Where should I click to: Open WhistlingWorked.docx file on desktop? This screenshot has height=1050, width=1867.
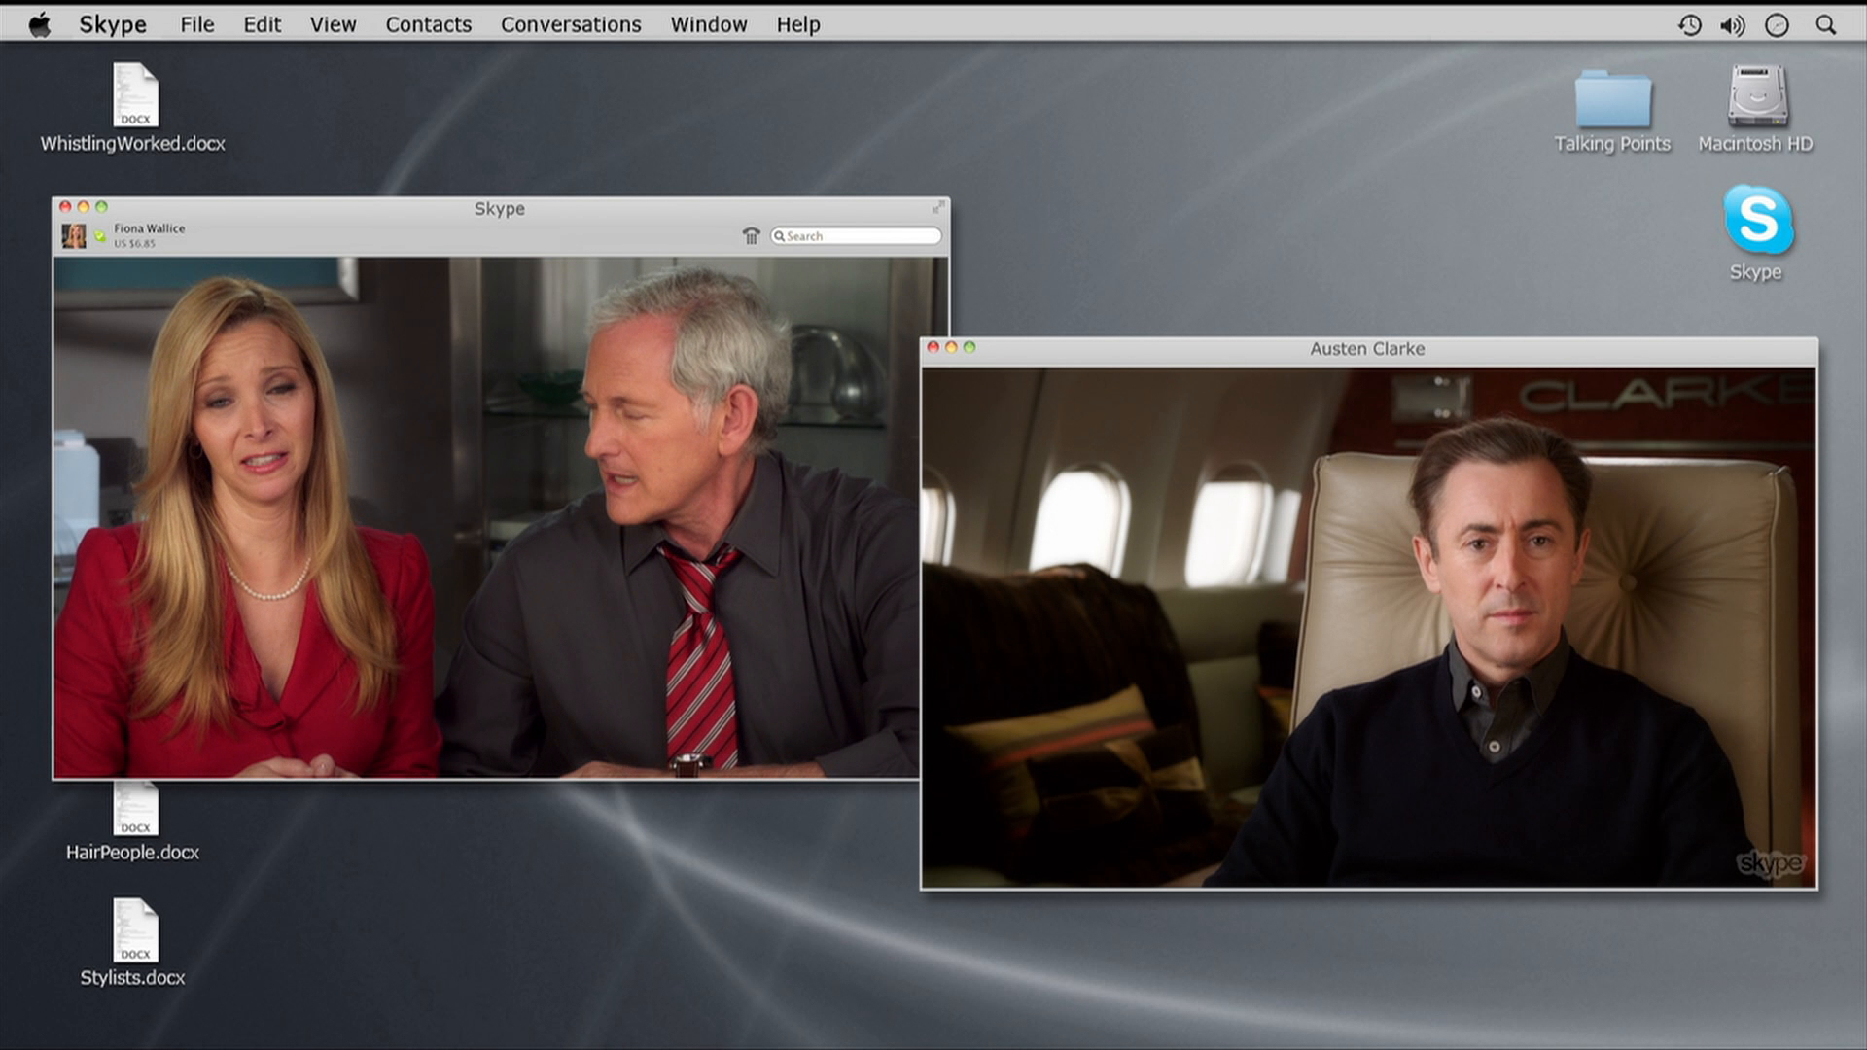(134, 95)
